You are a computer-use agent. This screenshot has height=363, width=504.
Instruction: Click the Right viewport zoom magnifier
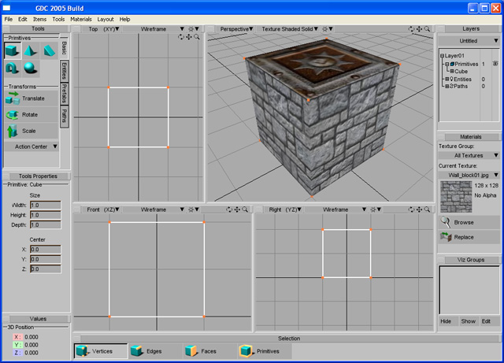(x=427, y=209)
